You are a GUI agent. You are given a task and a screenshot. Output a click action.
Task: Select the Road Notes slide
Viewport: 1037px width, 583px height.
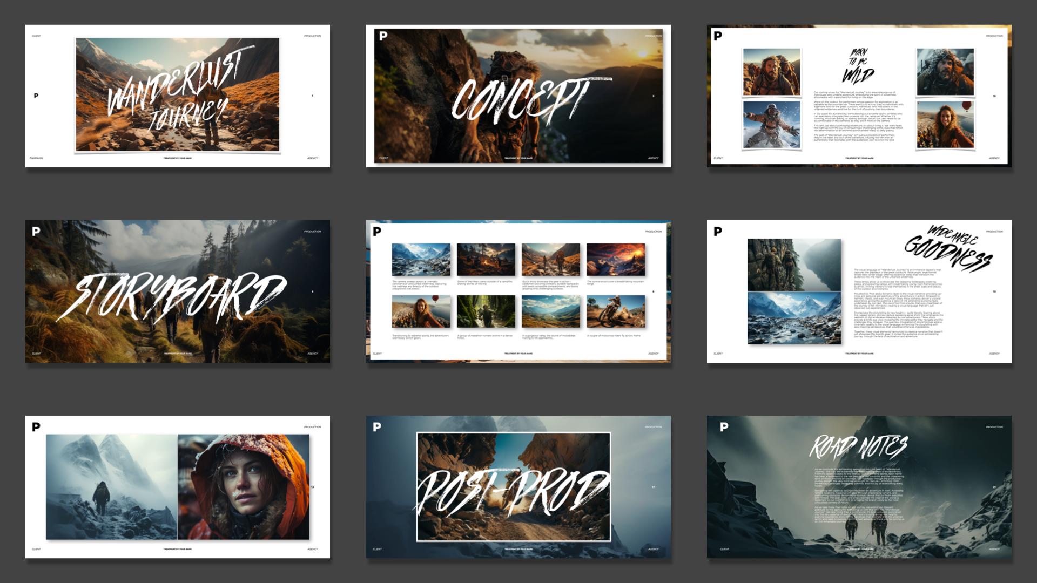click(859, 487)
